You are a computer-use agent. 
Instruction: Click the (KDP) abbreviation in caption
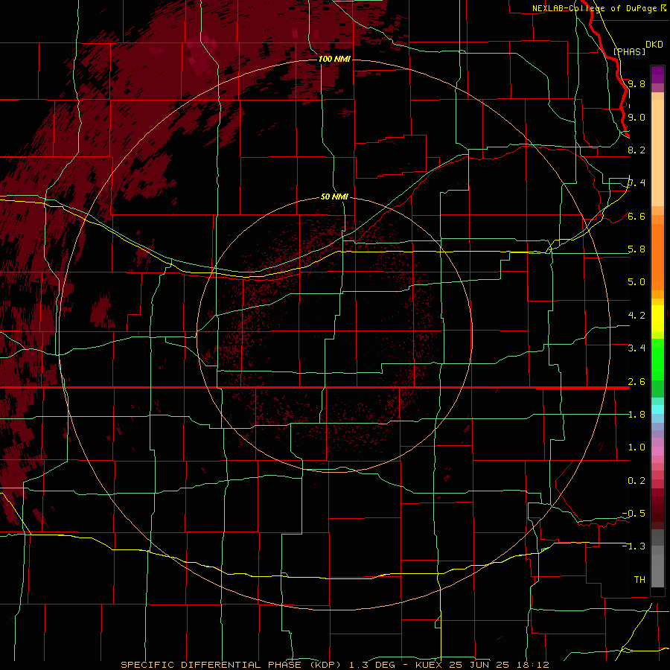tap(325, 665)
